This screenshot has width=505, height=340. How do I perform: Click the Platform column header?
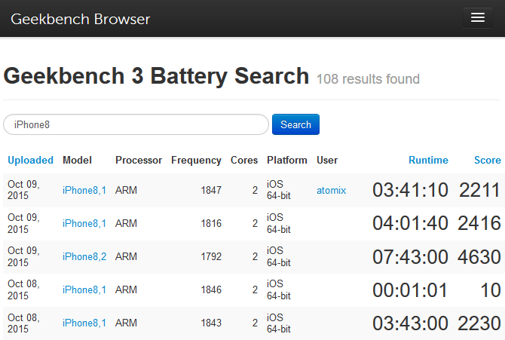coord(287,160)
